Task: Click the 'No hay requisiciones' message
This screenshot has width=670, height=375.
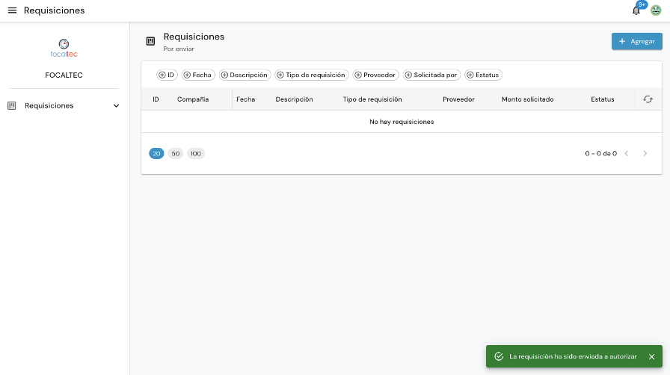Action: click(402, 122)
